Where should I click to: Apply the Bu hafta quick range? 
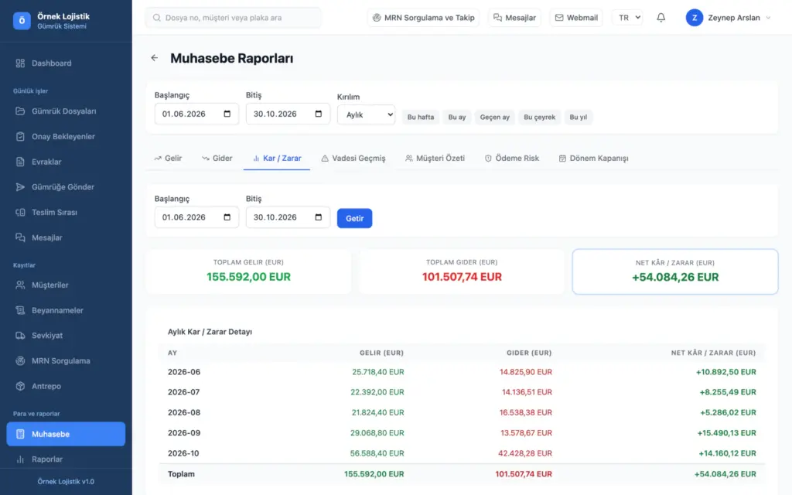(x=421, y=118)
